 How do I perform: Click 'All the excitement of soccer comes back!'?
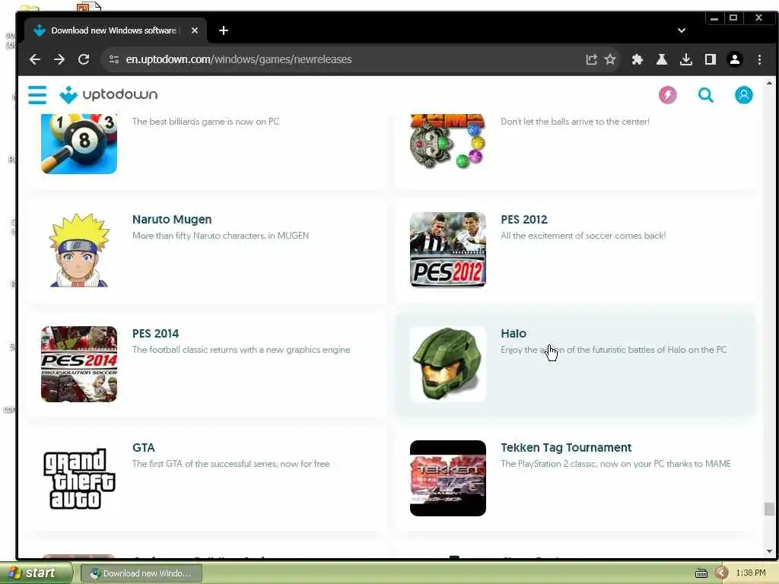[583, 236]
